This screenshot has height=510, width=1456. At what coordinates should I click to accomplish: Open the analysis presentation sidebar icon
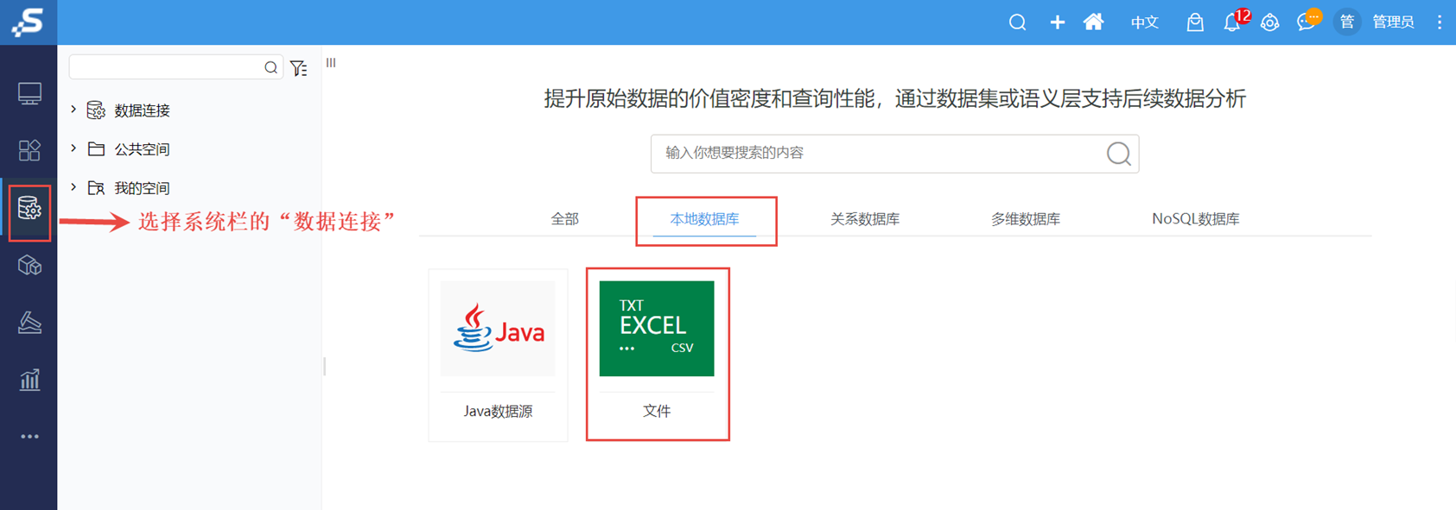tap(29, 323)
